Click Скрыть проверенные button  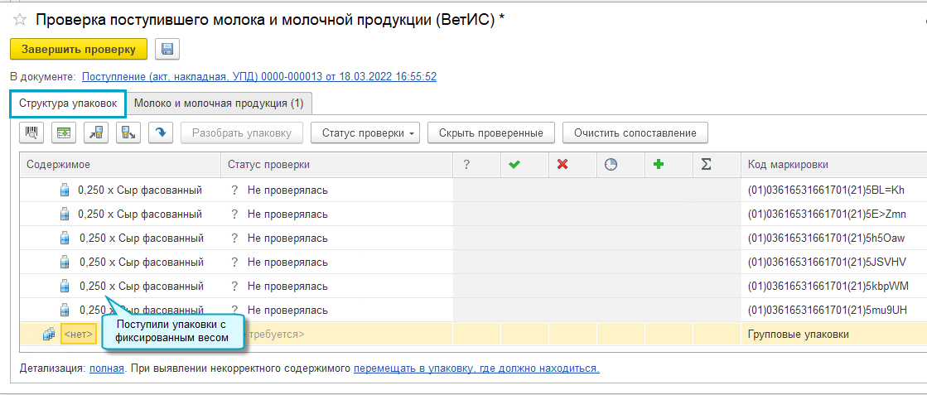(x=491, y=132)
